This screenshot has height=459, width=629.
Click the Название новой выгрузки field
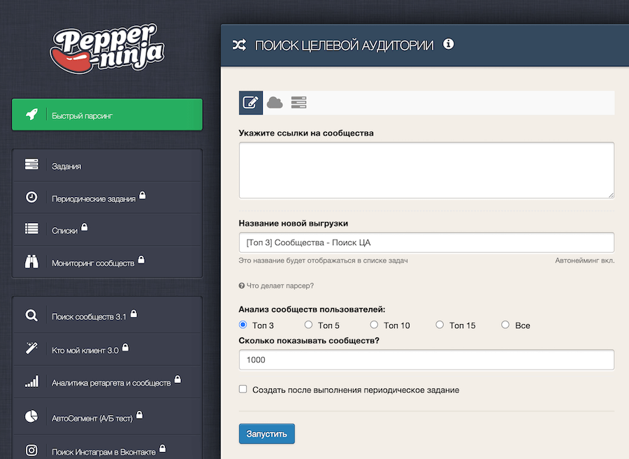pos(426,242)
